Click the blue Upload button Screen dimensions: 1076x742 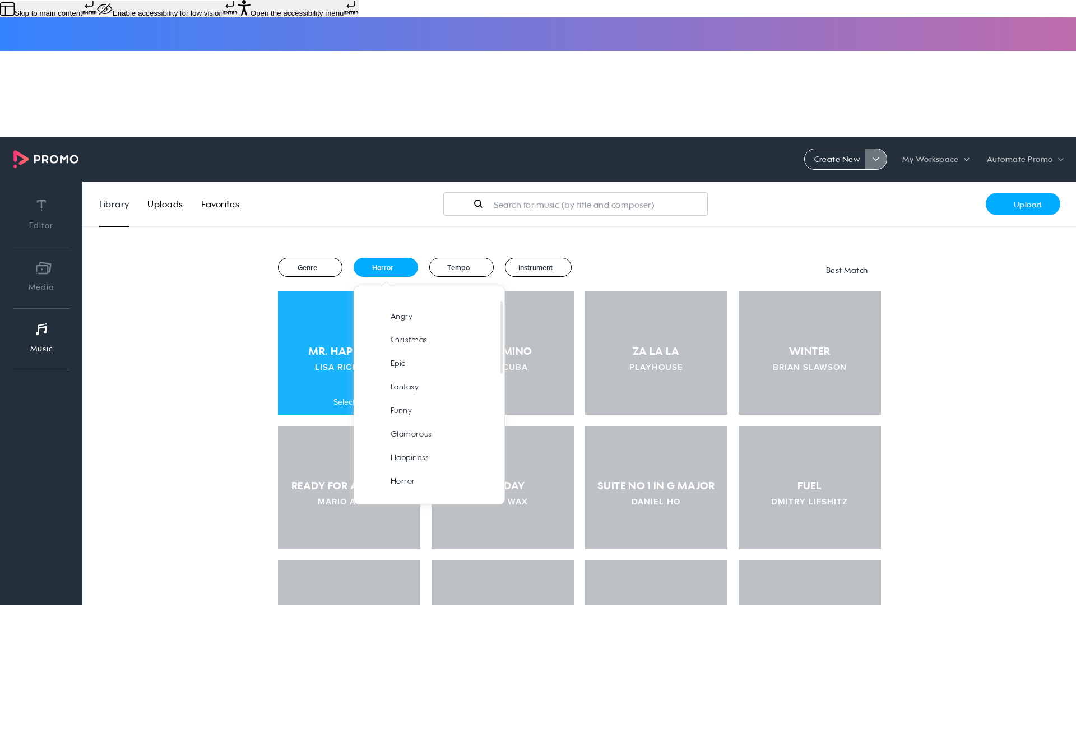pyautogui.click(x=1023, y=204)
